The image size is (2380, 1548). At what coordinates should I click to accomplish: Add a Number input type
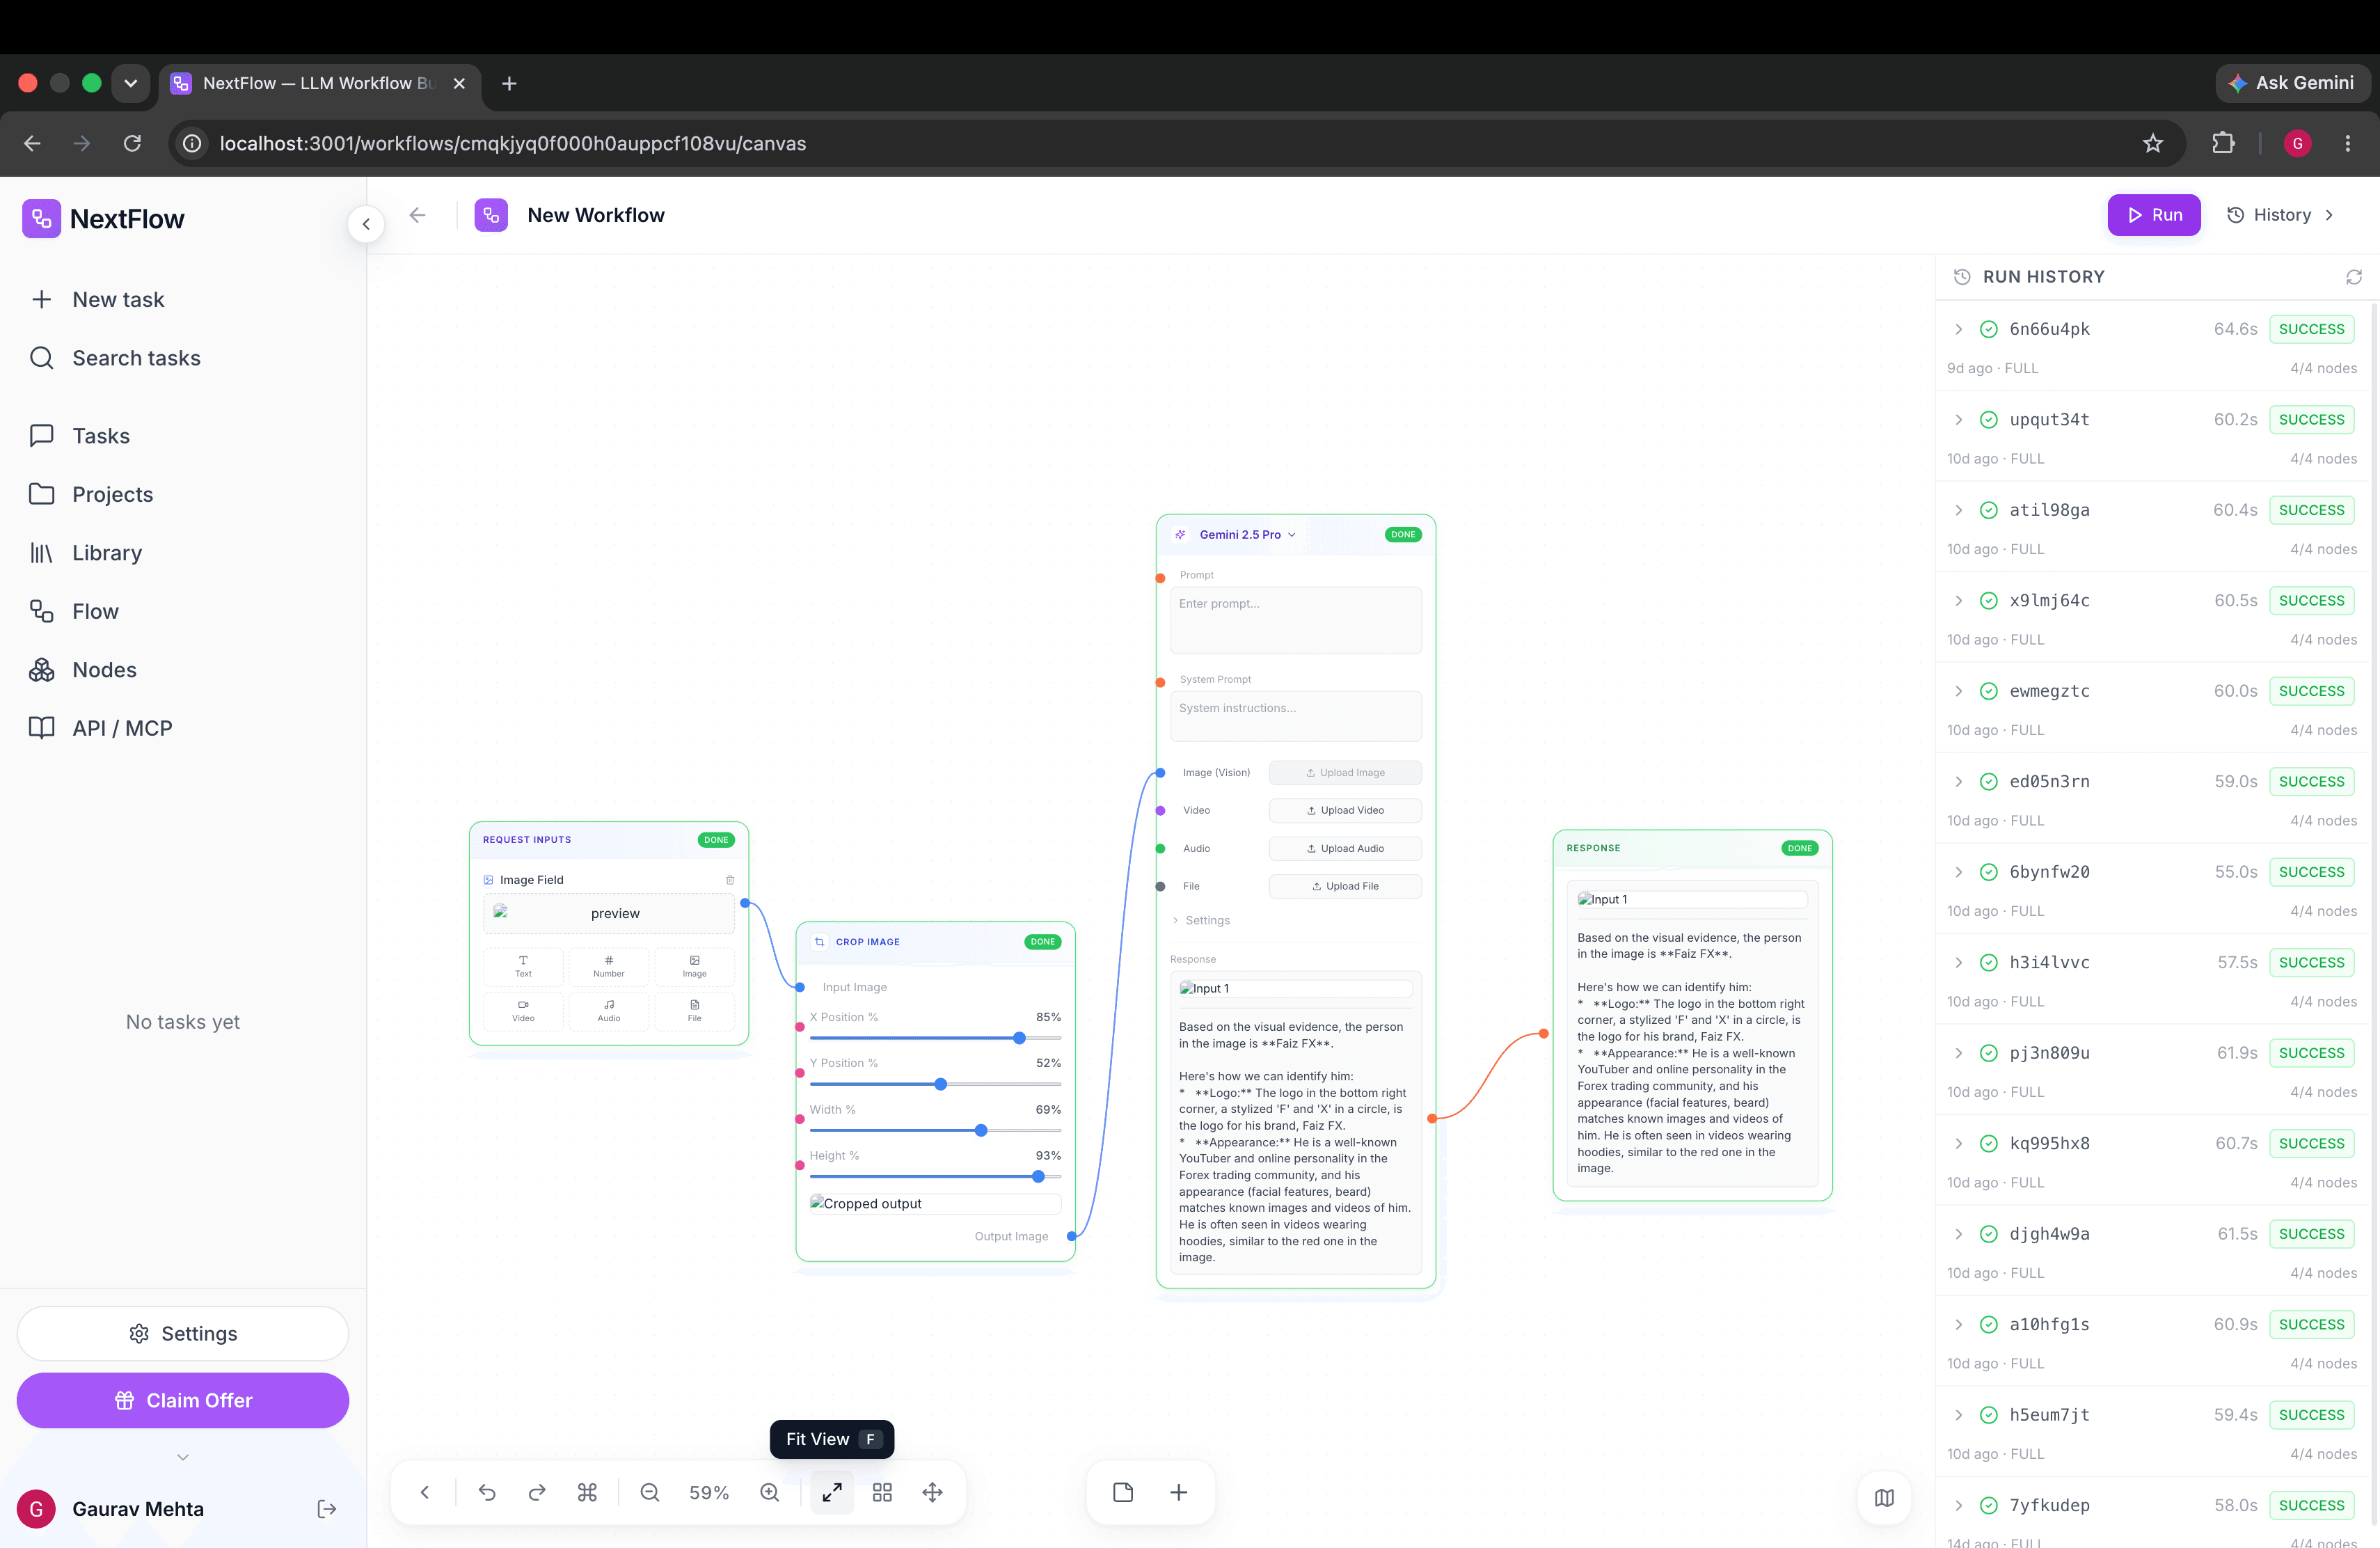[609, 966]
